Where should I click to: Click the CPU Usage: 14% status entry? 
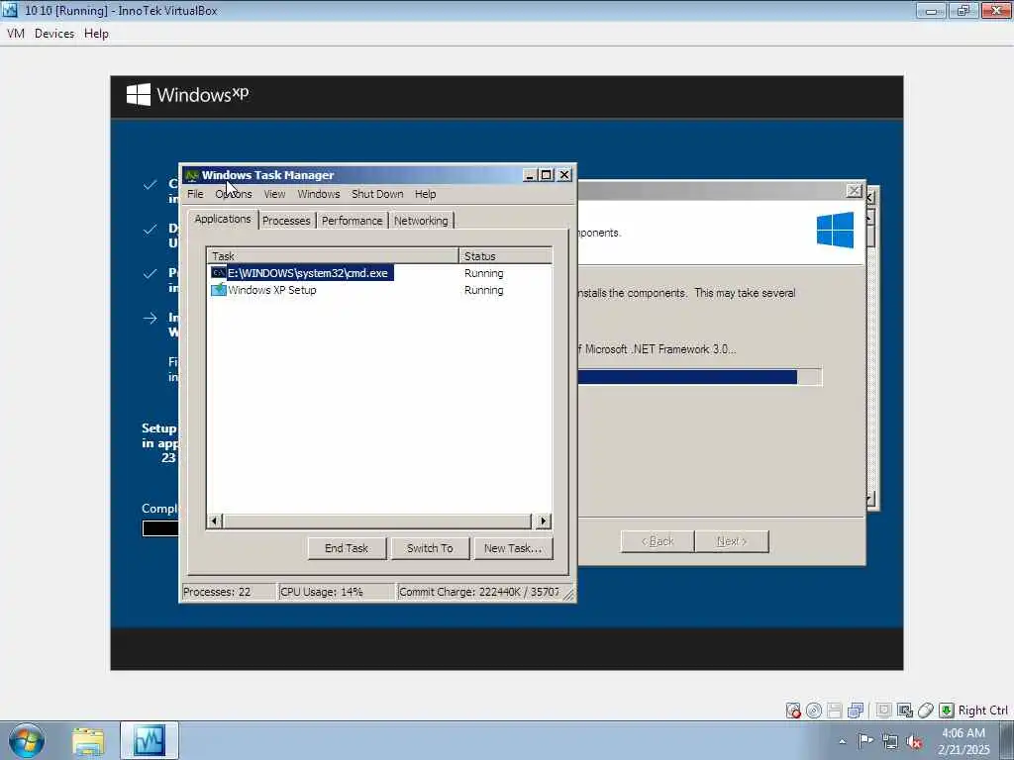coord(337,592)
